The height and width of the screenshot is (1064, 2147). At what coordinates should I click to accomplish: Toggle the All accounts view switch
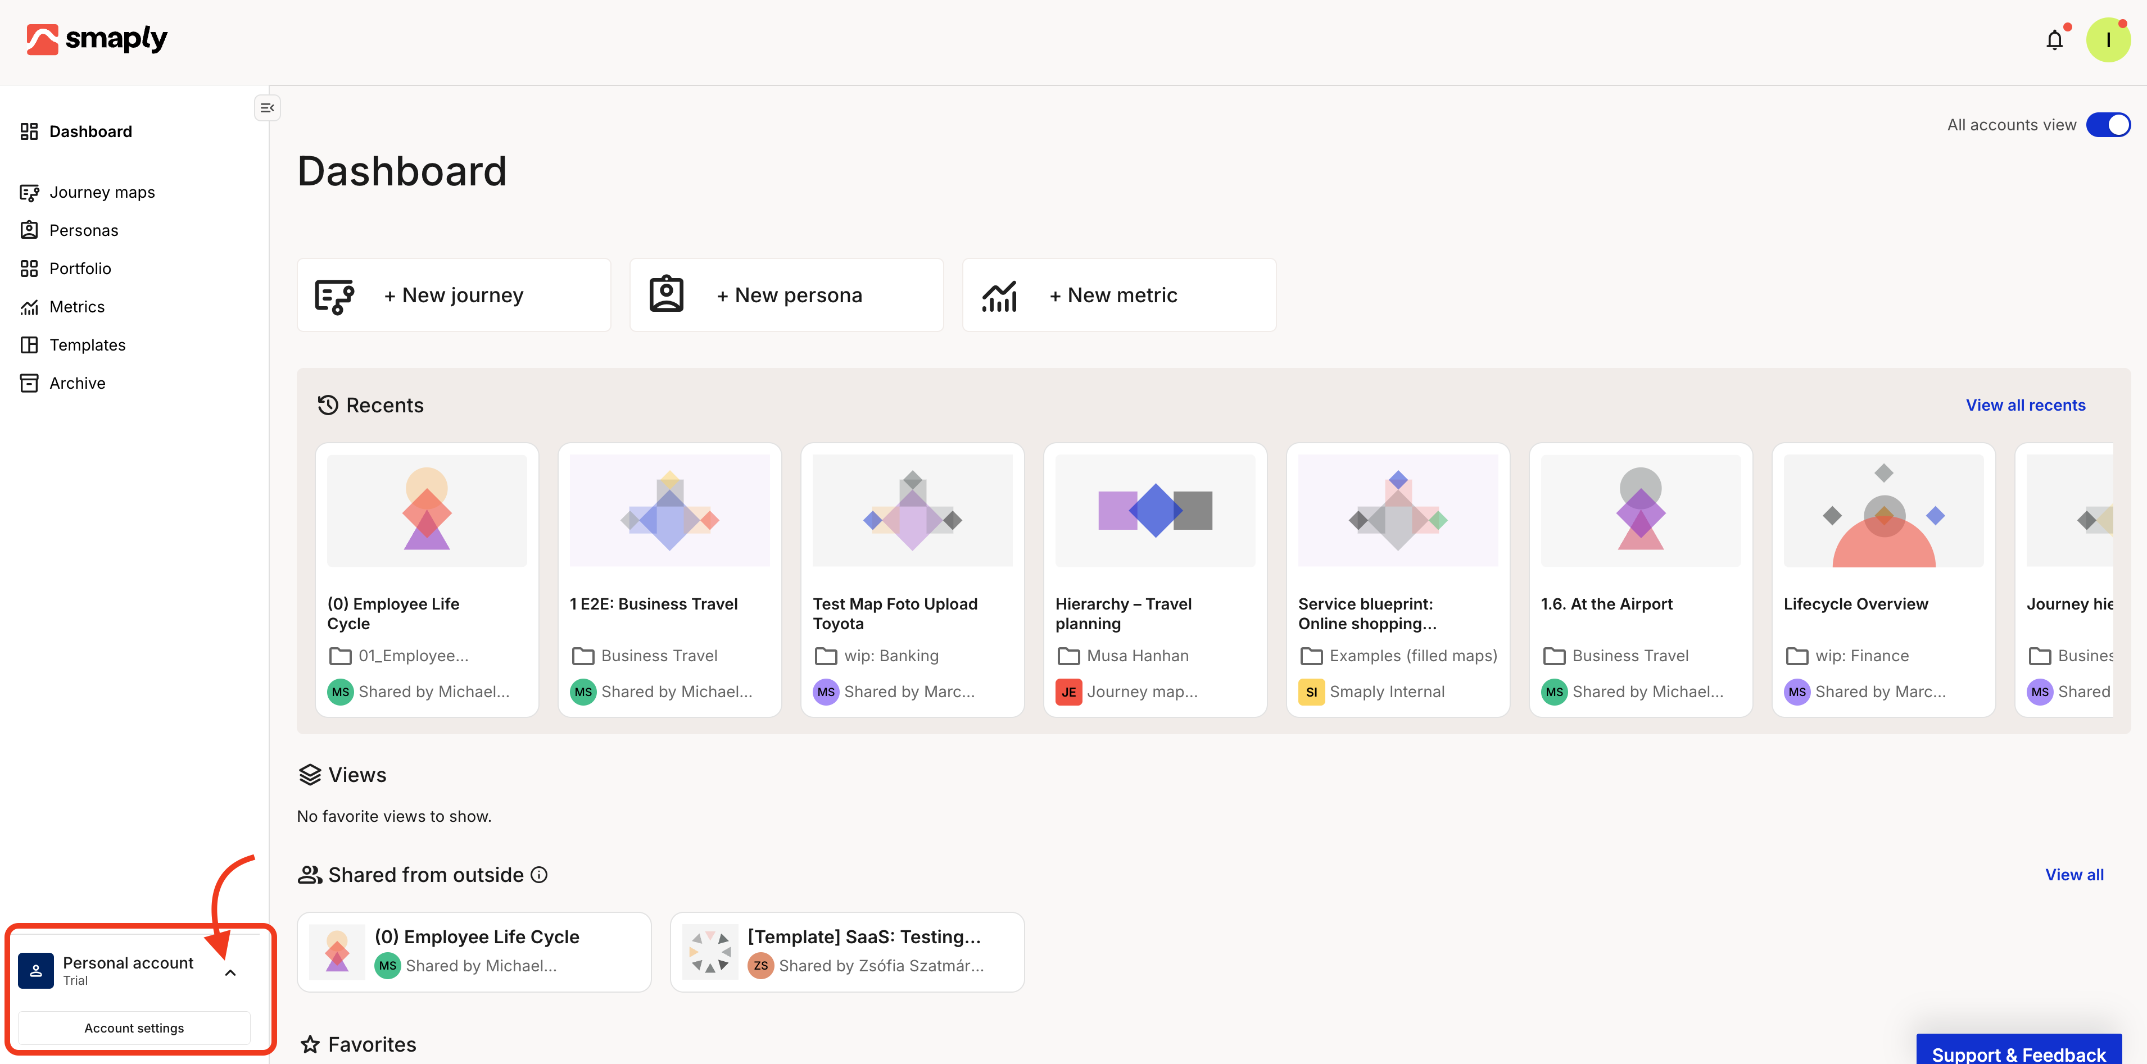click(2108, 125)
